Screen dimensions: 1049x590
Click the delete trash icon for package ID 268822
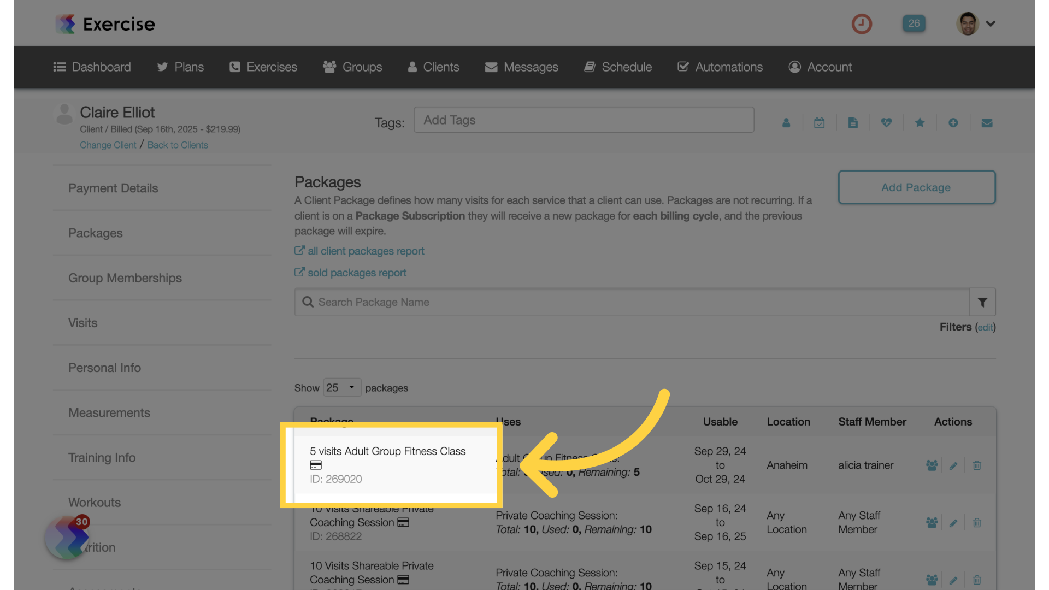point(977,523)
